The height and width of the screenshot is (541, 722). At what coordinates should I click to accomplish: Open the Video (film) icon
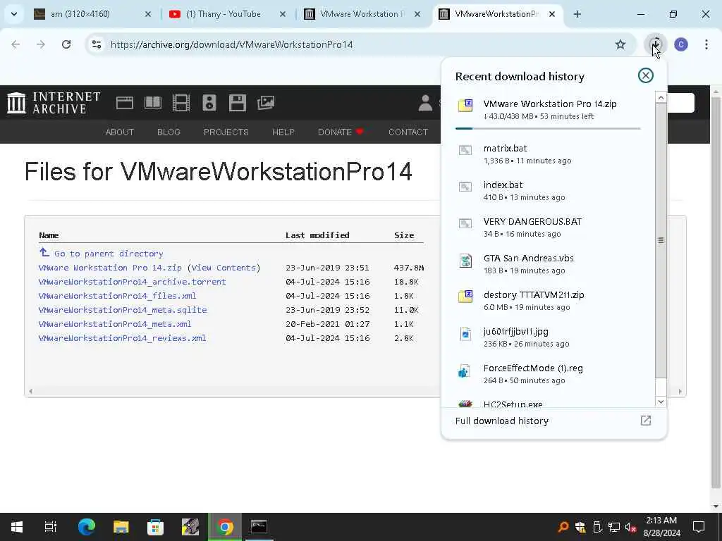pyautogui.click(x=181, y=103)
